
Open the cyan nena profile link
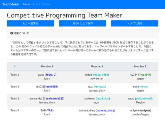[x=144, y=87]
